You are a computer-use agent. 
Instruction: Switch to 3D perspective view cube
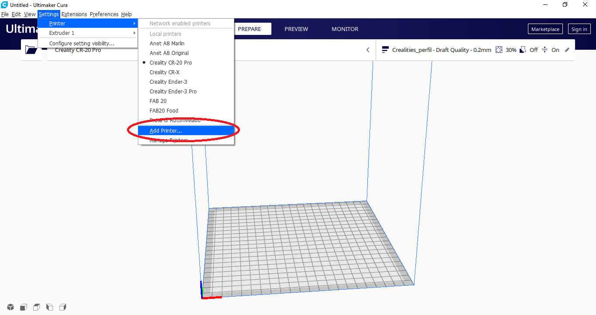click(x=10, y=307)
